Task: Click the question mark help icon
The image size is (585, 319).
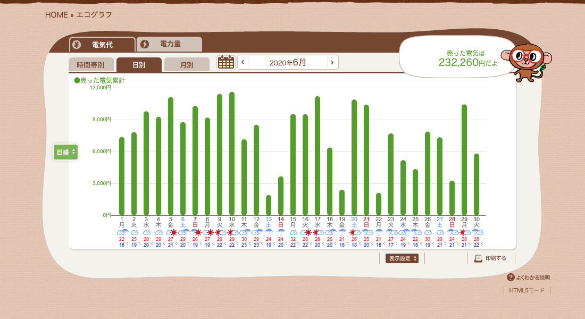Action: pos(511,278)
